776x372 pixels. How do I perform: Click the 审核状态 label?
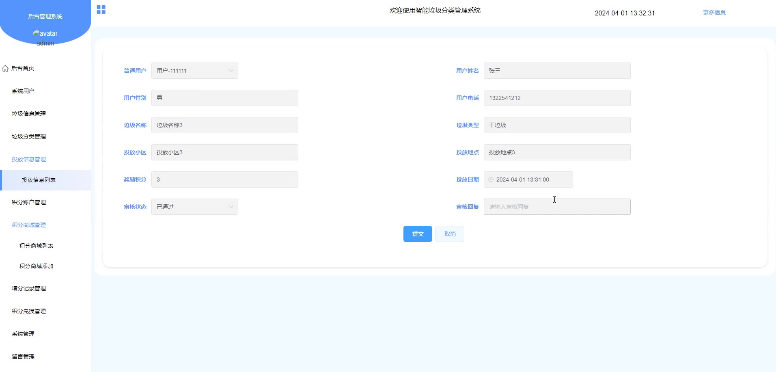point(135,207)
